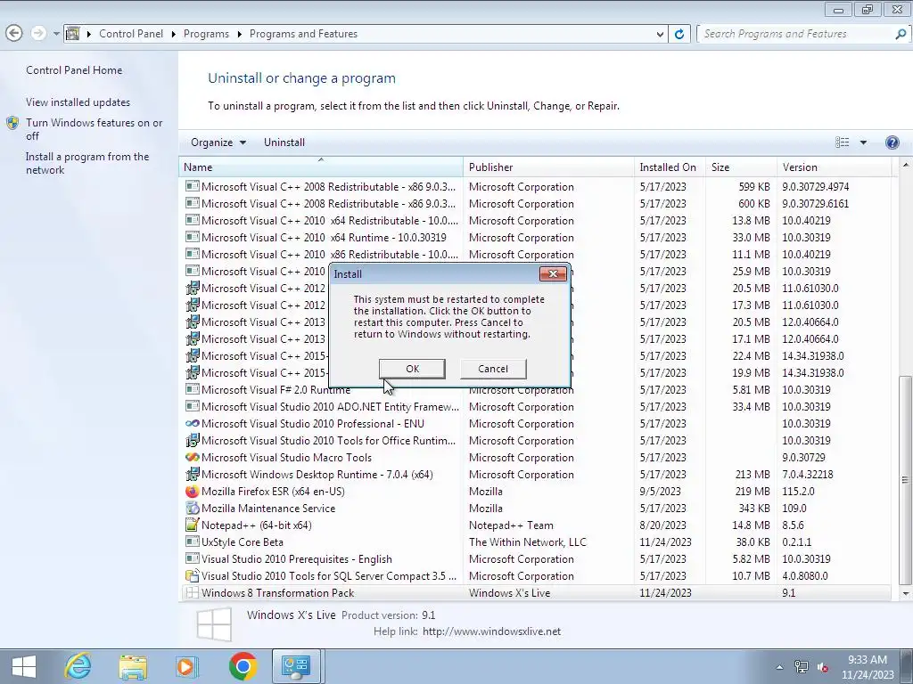Launch Google Chrome from taskbar
The height and width of the screenshot is (684, 913).
pyautogui.click(x=243, y=666)
